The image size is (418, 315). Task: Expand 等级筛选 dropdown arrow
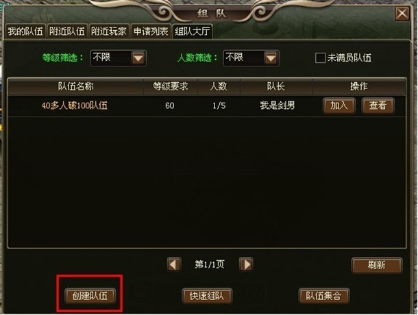point(138,58)
